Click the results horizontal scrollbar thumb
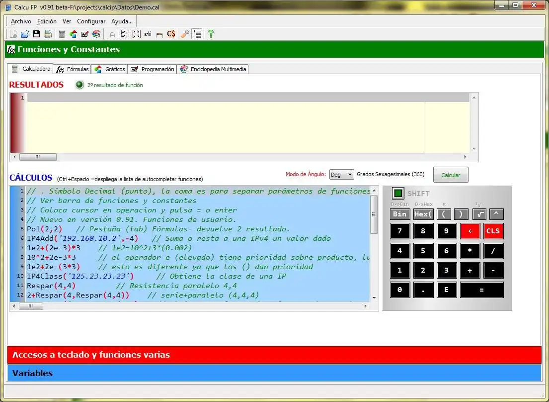The image size is (549, 402). [x=38, y=157]
